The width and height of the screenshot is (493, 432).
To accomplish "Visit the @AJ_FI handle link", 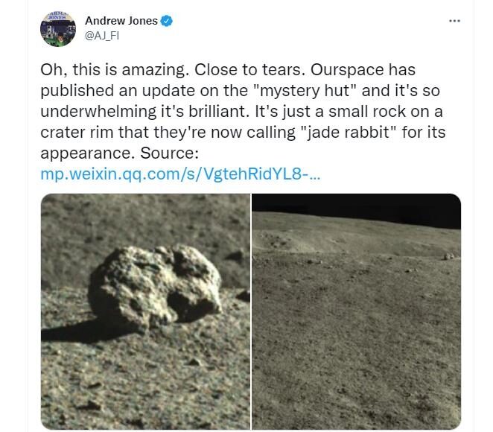I will click(x=102, y=36).
